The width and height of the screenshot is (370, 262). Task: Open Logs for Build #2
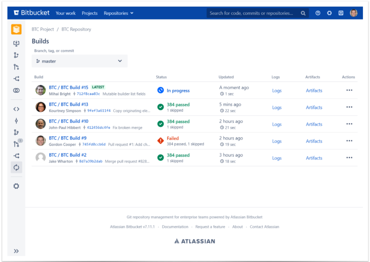(x=277, y=158)
